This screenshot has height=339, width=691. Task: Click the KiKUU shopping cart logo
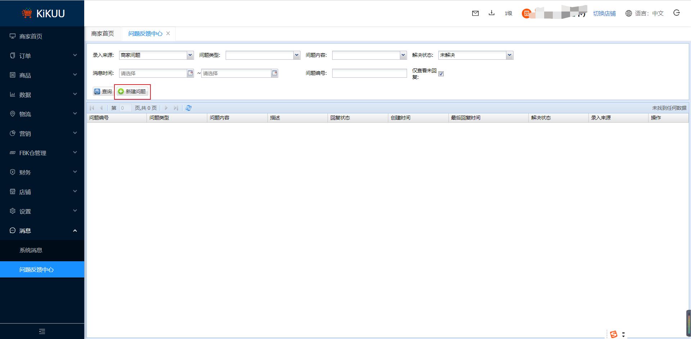(27, 13)
